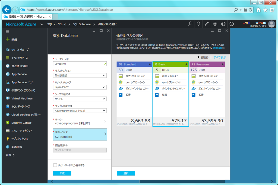Click SQL データベース breadcrumb

pos(56,24)
